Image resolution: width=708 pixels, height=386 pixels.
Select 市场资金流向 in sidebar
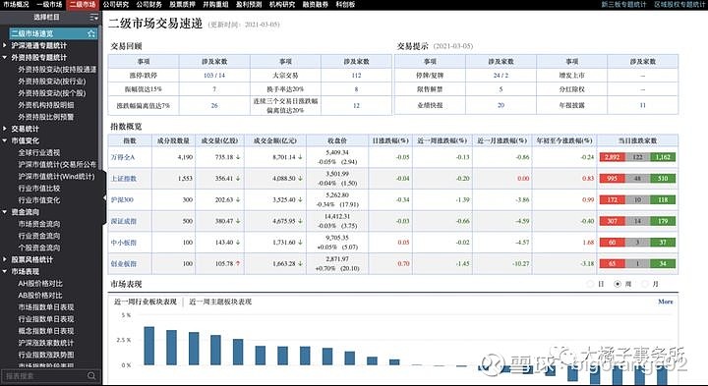38,224
